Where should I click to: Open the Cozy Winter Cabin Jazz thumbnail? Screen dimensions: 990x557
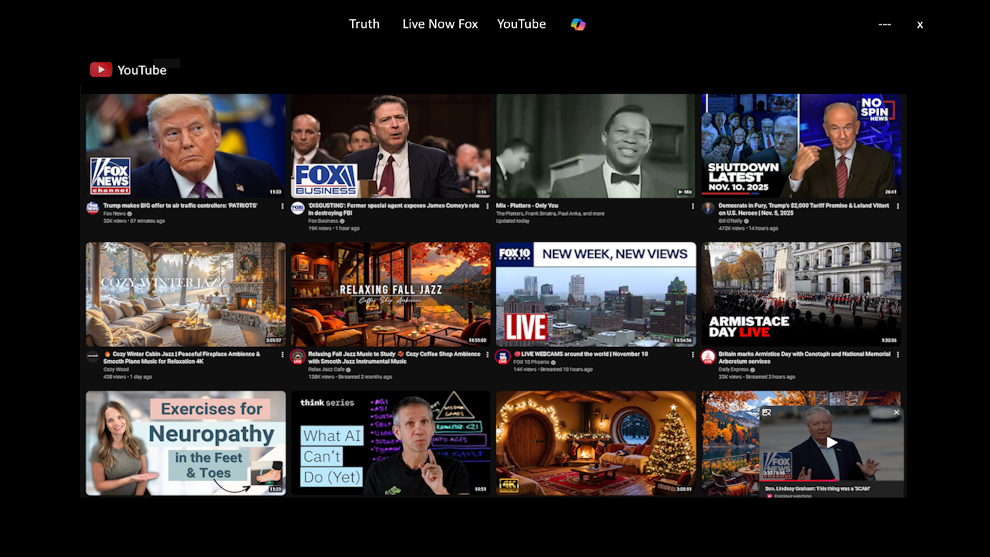185,295
